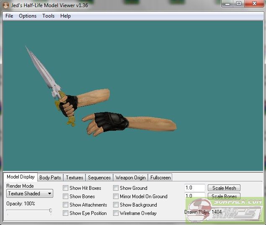Check the Show Attachments option
The height and width of the screenshot is (225, 266).
point(66,205)
